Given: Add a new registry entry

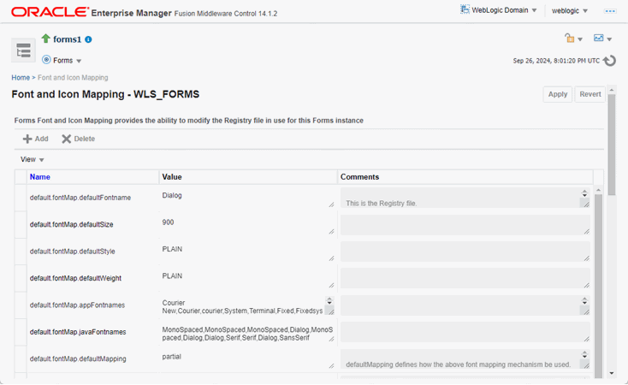Looking at the screenshot, I should coord(36,139).
